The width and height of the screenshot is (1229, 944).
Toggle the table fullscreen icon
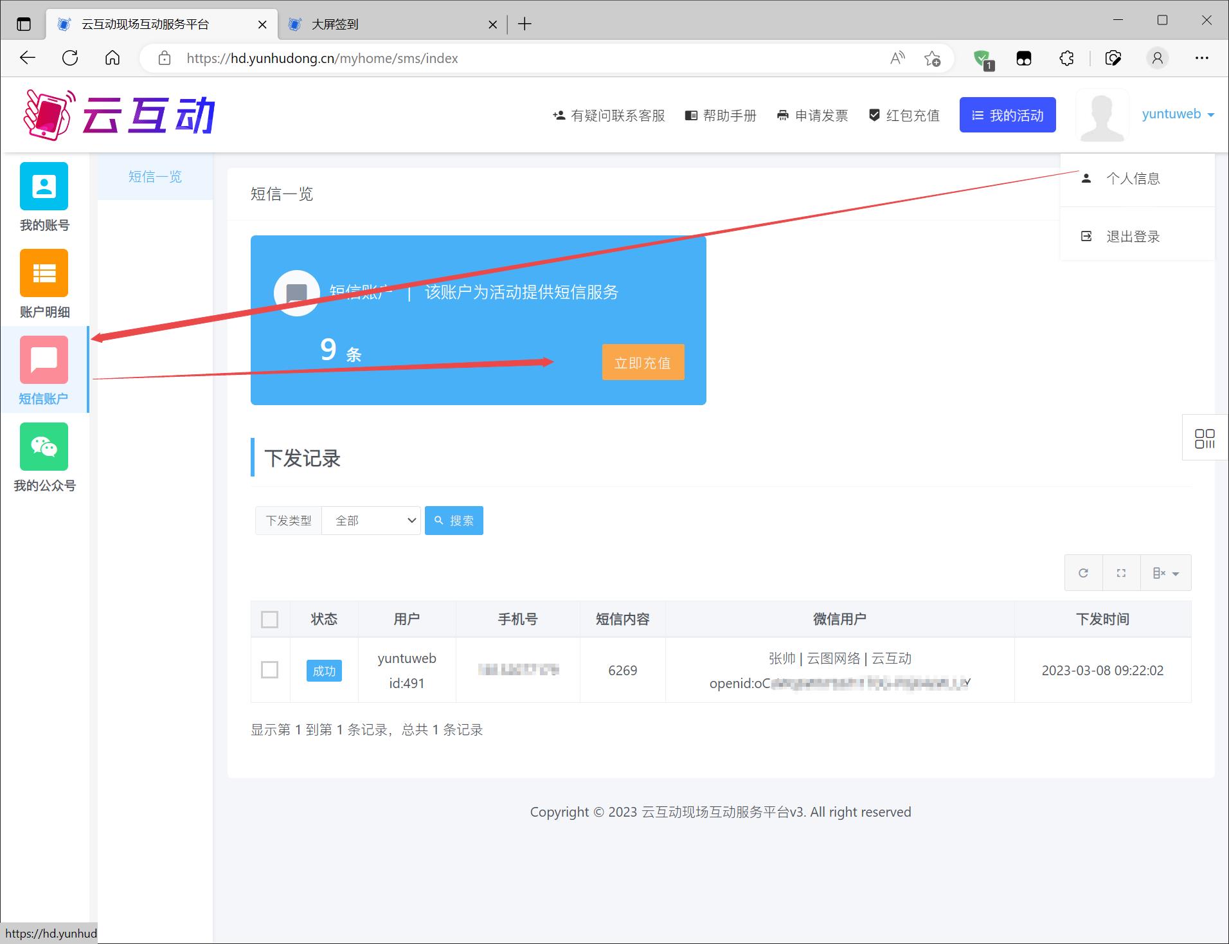pos(1121,573)
